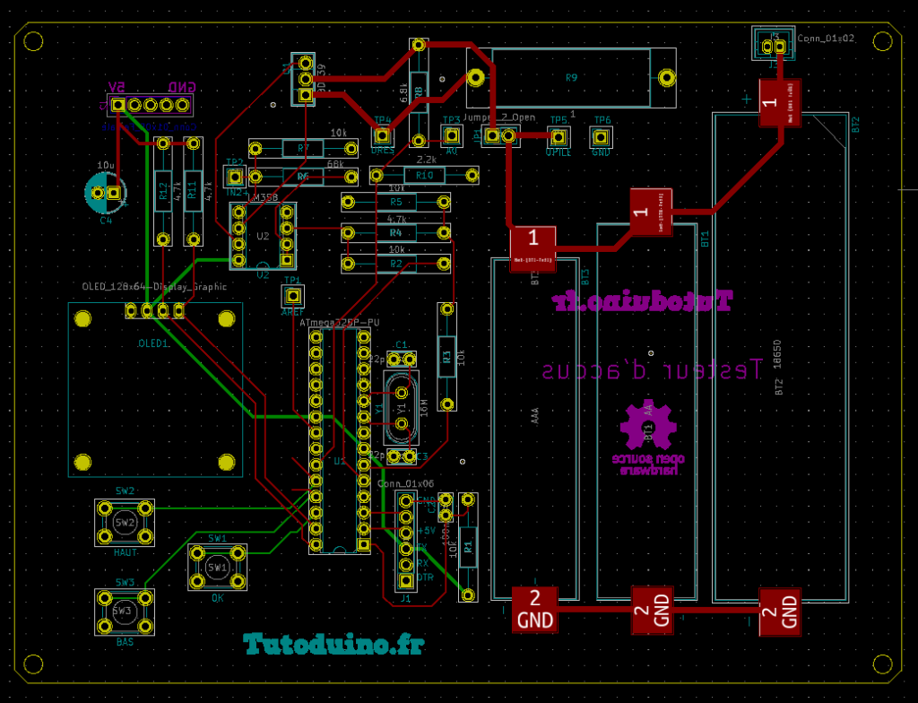This screenshot has height=703, width=918.
Task: Click the R3 resistor body
Action: point(447,356)
